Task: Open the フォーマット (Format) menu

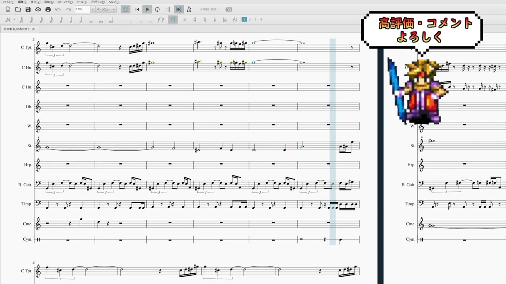Action: 64,2
